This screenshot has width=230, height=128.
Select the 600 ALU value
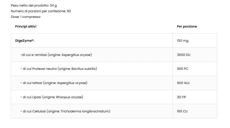click(x=183, y=83)
